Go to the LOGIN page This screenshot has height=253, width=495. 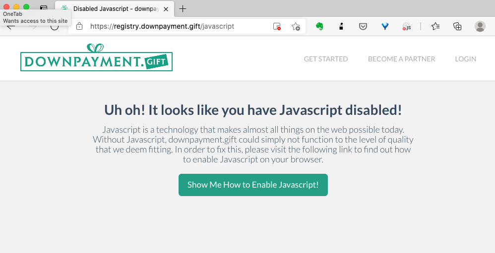point(465,59)
